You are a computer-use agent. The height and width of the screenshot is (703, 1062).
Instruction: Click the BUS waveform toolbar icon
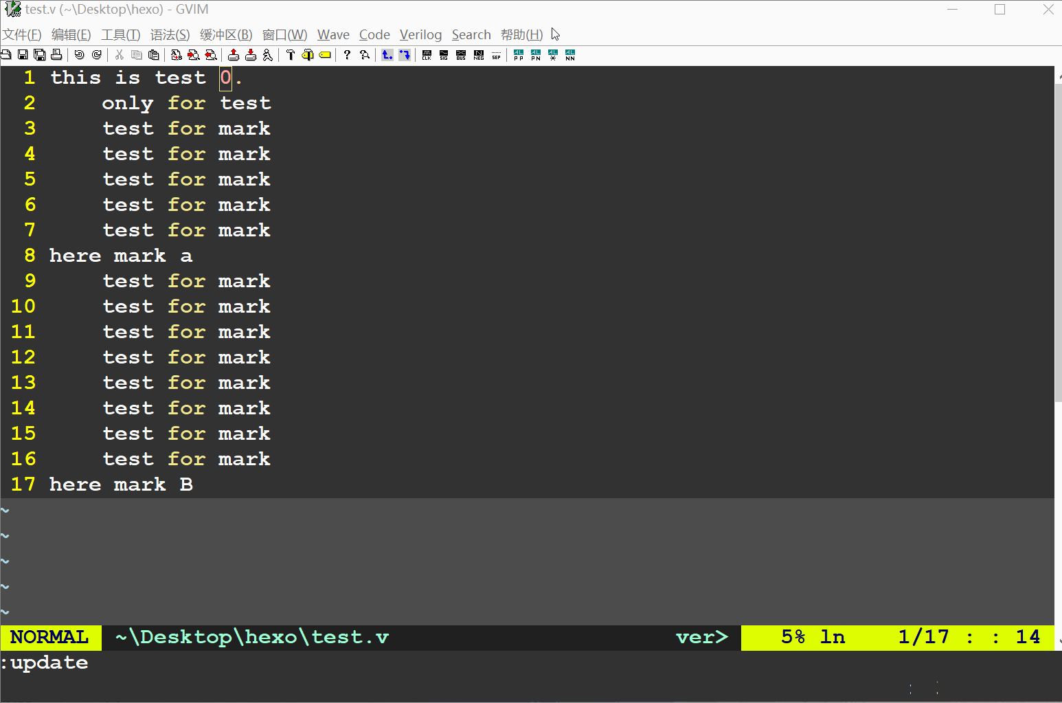tap(461, 55)
